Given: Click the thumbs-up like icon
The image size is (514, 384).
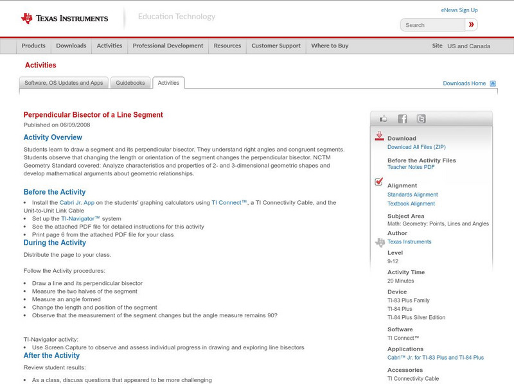Looking at the screenshot, I should point(383,119).
